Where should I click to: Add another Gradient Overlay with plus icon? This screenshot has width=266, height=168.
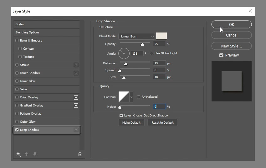pos(76,106)
